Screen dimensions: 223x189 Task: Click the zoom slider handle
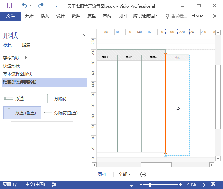point(150,185)
